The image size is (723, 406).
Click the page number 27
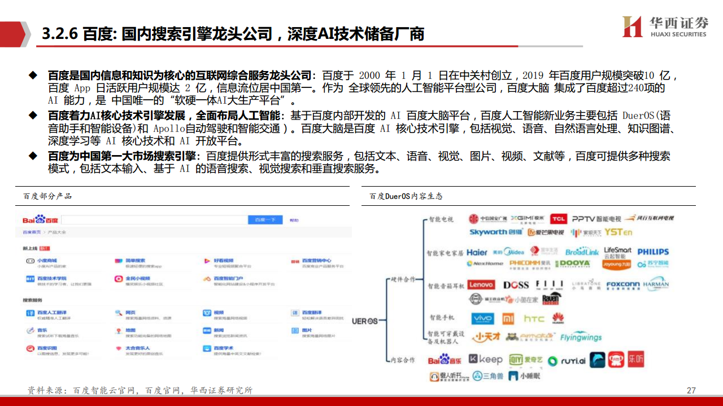[x=691, y=390]
